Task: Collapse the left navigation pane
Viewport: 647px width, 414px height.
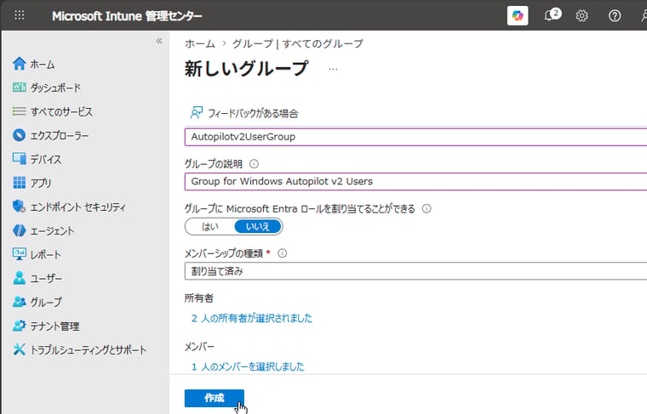Action: pos(159,41)
